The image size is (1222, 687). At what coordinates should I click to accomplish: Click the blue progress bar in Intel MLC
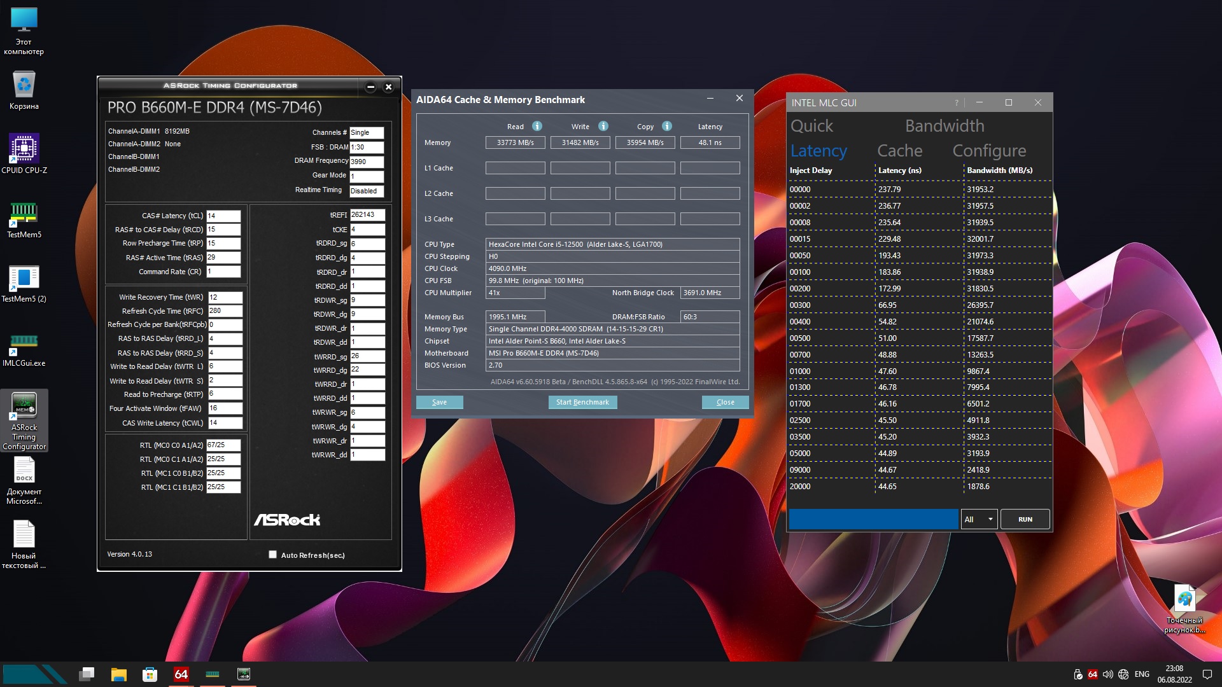[x=873, y=519]
